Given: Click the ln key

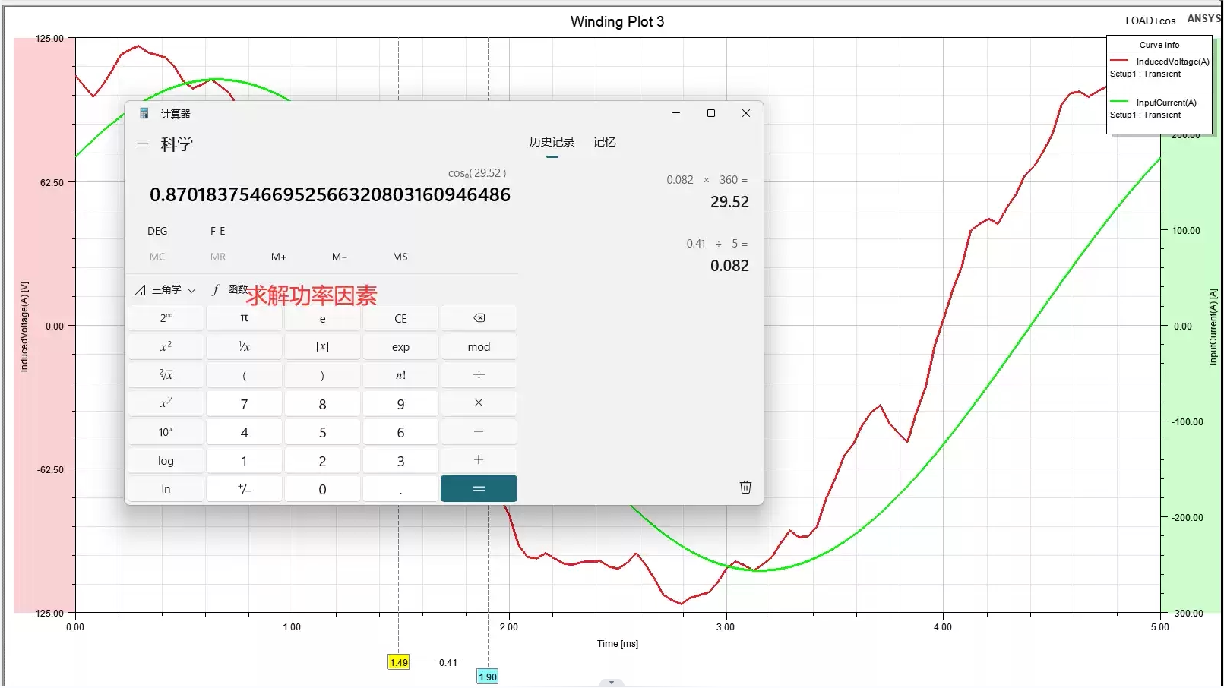Looking at the screenshot, I should (x=166, y=488).
